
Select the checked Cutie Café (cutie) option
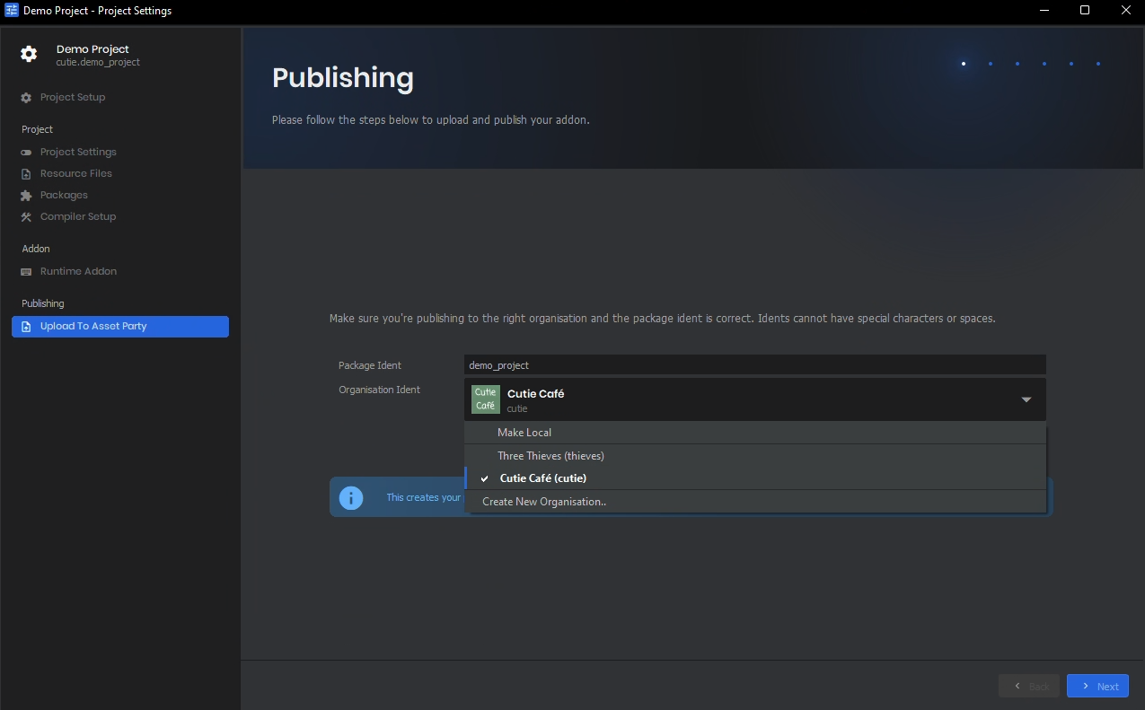542,478
